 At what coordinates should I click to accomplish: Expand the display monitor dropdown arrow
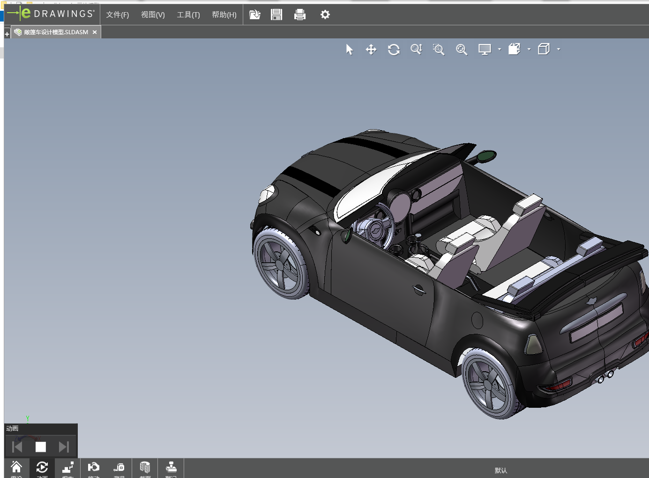(x=500, y=49)
